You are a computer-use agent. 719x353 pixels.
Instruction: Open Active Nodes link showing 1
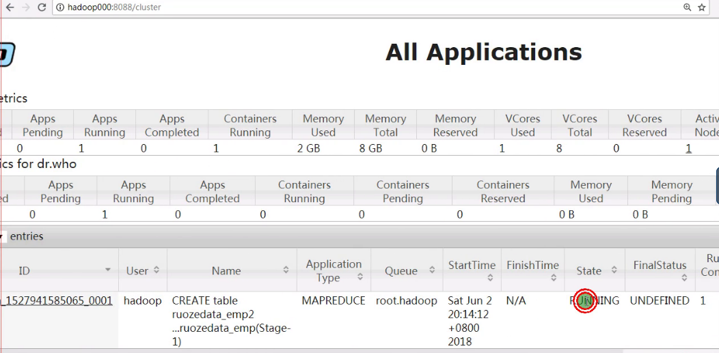(x=688, y=148)
